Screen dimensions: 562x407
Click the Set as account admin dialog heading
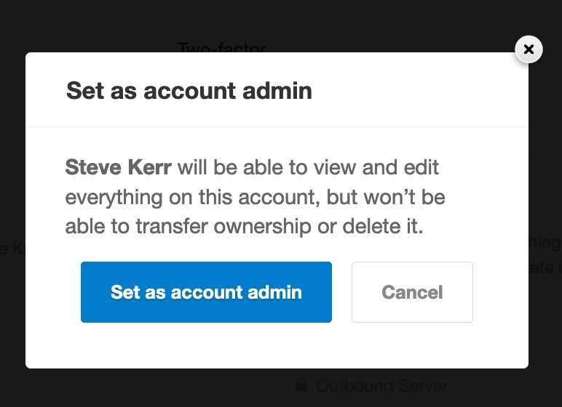tap(189, 91)
